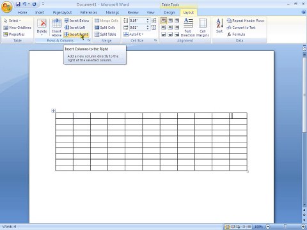Click the column width input field
Screen dimensions: 307x230
(x=138, y=27)
